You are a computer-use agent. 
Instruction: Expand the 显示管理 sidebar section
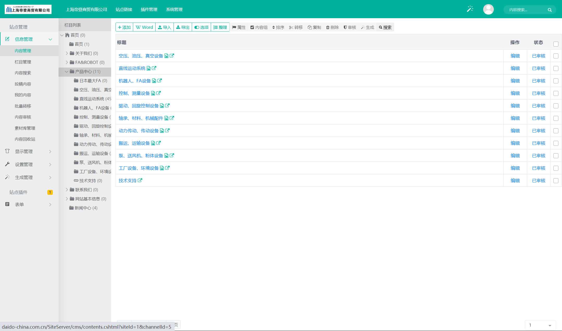pos(29,151)
